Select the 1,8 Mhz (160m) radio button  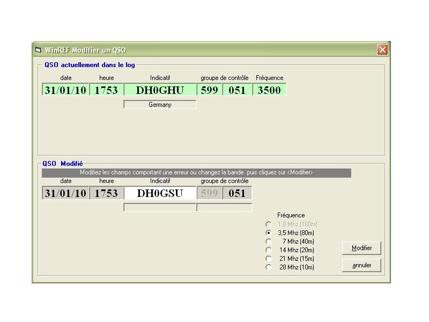coord(269,224)
